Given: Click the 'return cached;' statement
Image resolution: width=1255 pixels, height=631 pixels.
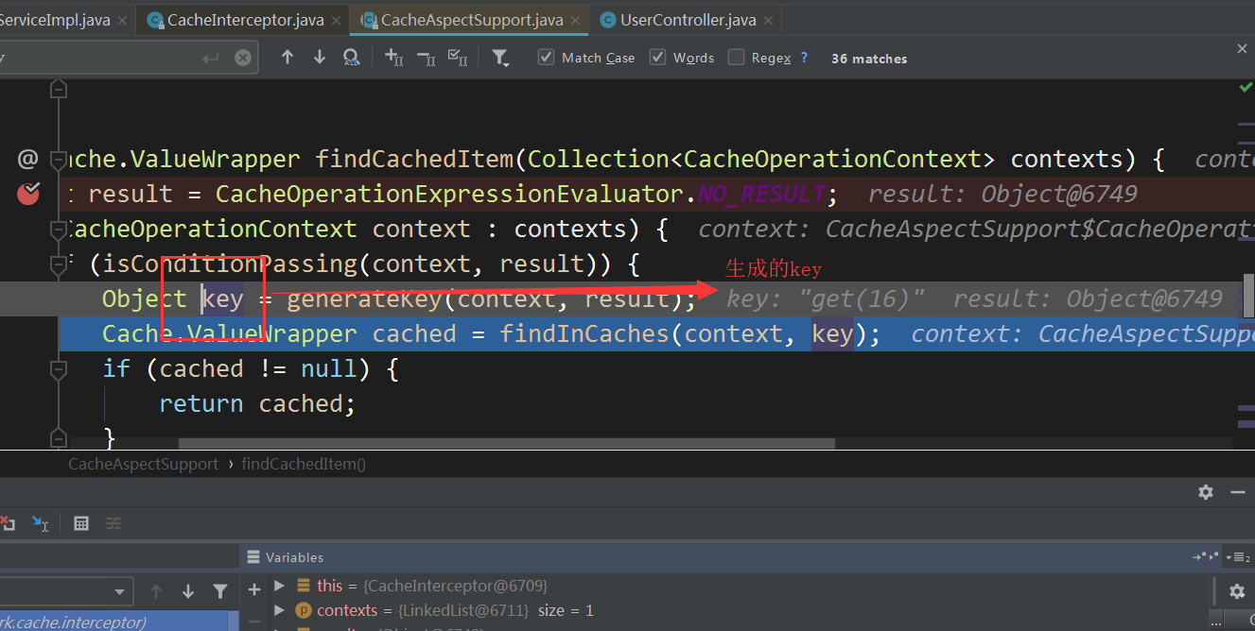Looking at the screenshot, I should coord(257,403).
